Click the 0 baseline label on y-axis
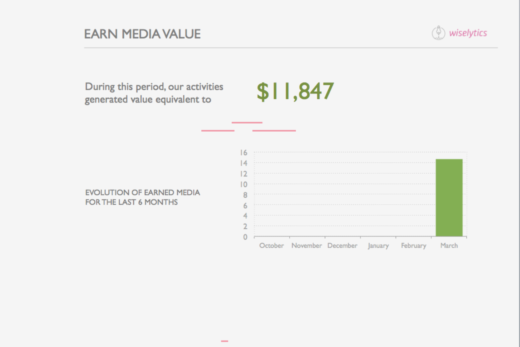Screen dimensions: 520x347 (x=245, y=237)
